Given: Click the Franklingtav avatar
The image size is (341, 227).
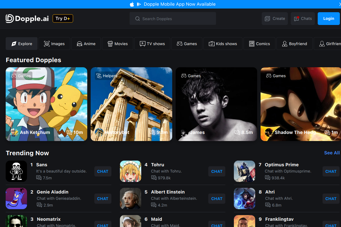Looking at the screenshot, I should (x=244, y=221).
